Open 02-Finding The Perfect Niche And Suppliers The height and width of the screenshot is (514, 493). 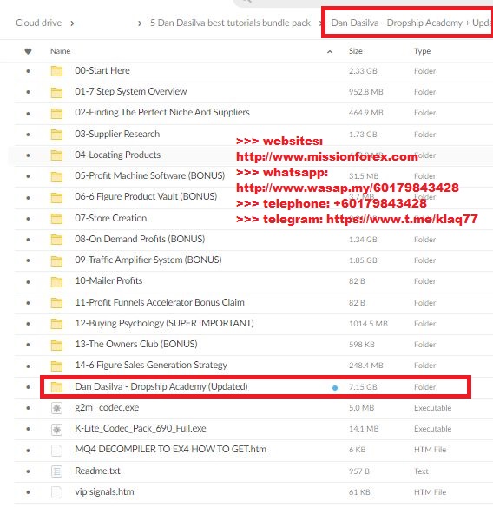click(162, 113)
